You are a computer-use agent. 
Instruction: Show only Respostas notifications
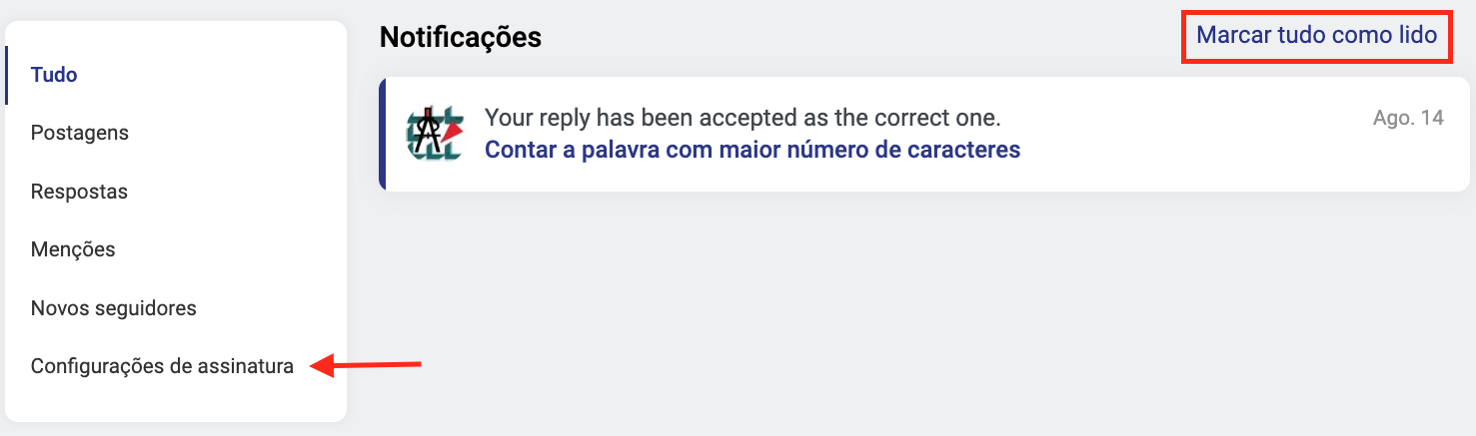tap(79, 192)
